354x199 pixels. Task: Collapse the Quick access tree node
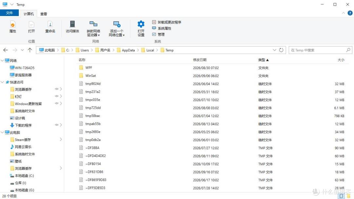pyautogui.click(x=2, y=82)
